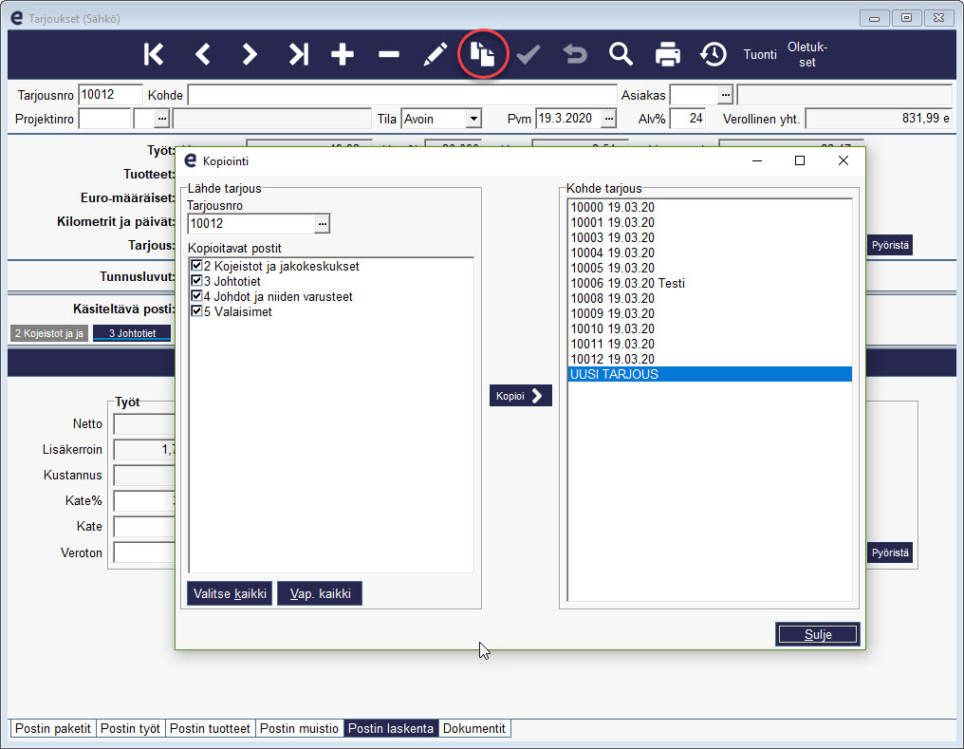
Task: Select target offer 10004 19.03.20
Action: [x=710, y=253]
